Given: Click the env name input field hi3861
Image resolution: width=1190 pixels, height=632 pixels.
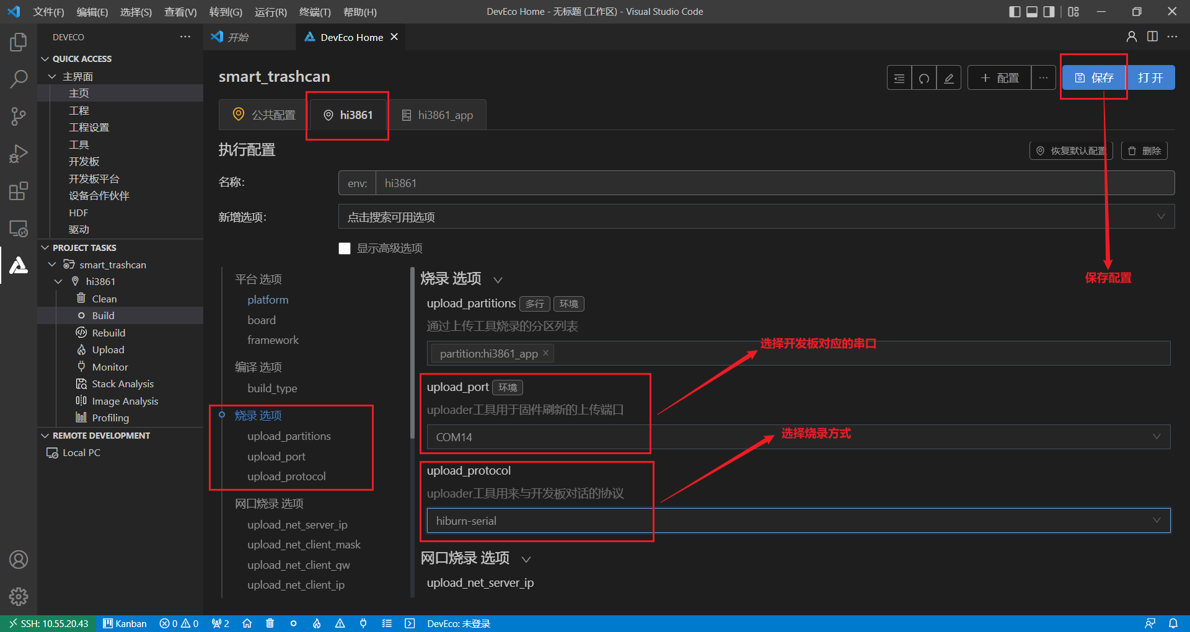Looking at the screenshot, I should click(775, 183).
